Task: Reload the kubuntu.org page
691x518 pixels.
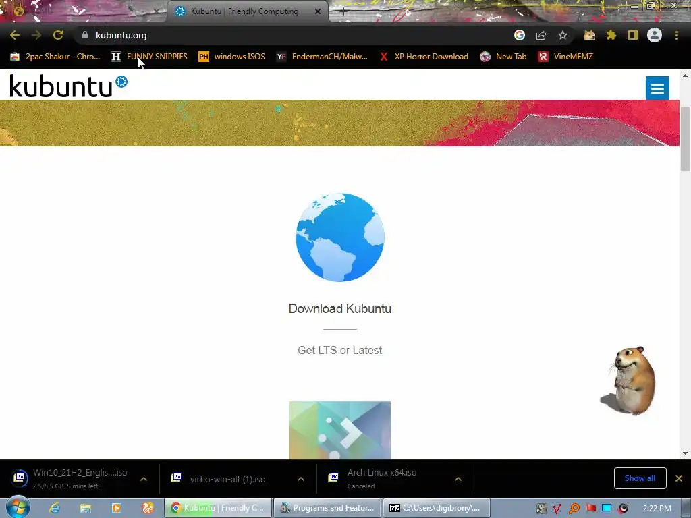Action: point(58,35)
